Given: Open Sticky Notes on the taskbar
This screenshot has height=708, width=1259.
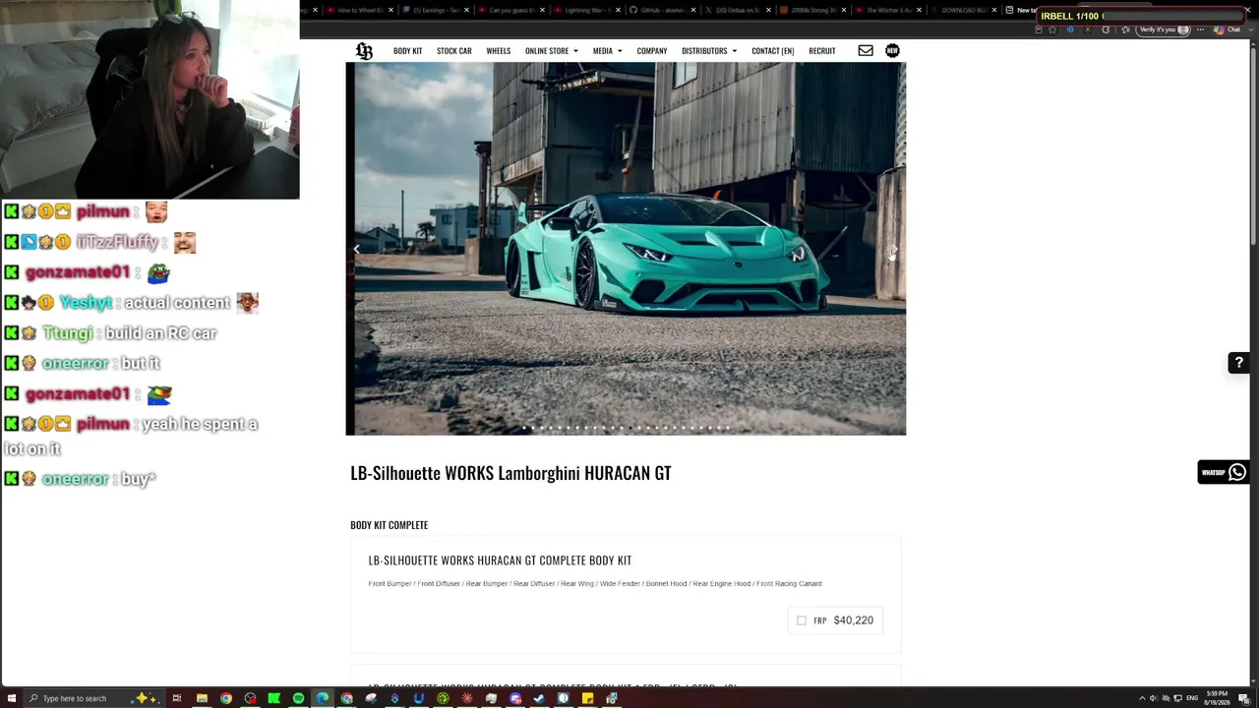Looking at the screenshot, I should click(587, 698).
